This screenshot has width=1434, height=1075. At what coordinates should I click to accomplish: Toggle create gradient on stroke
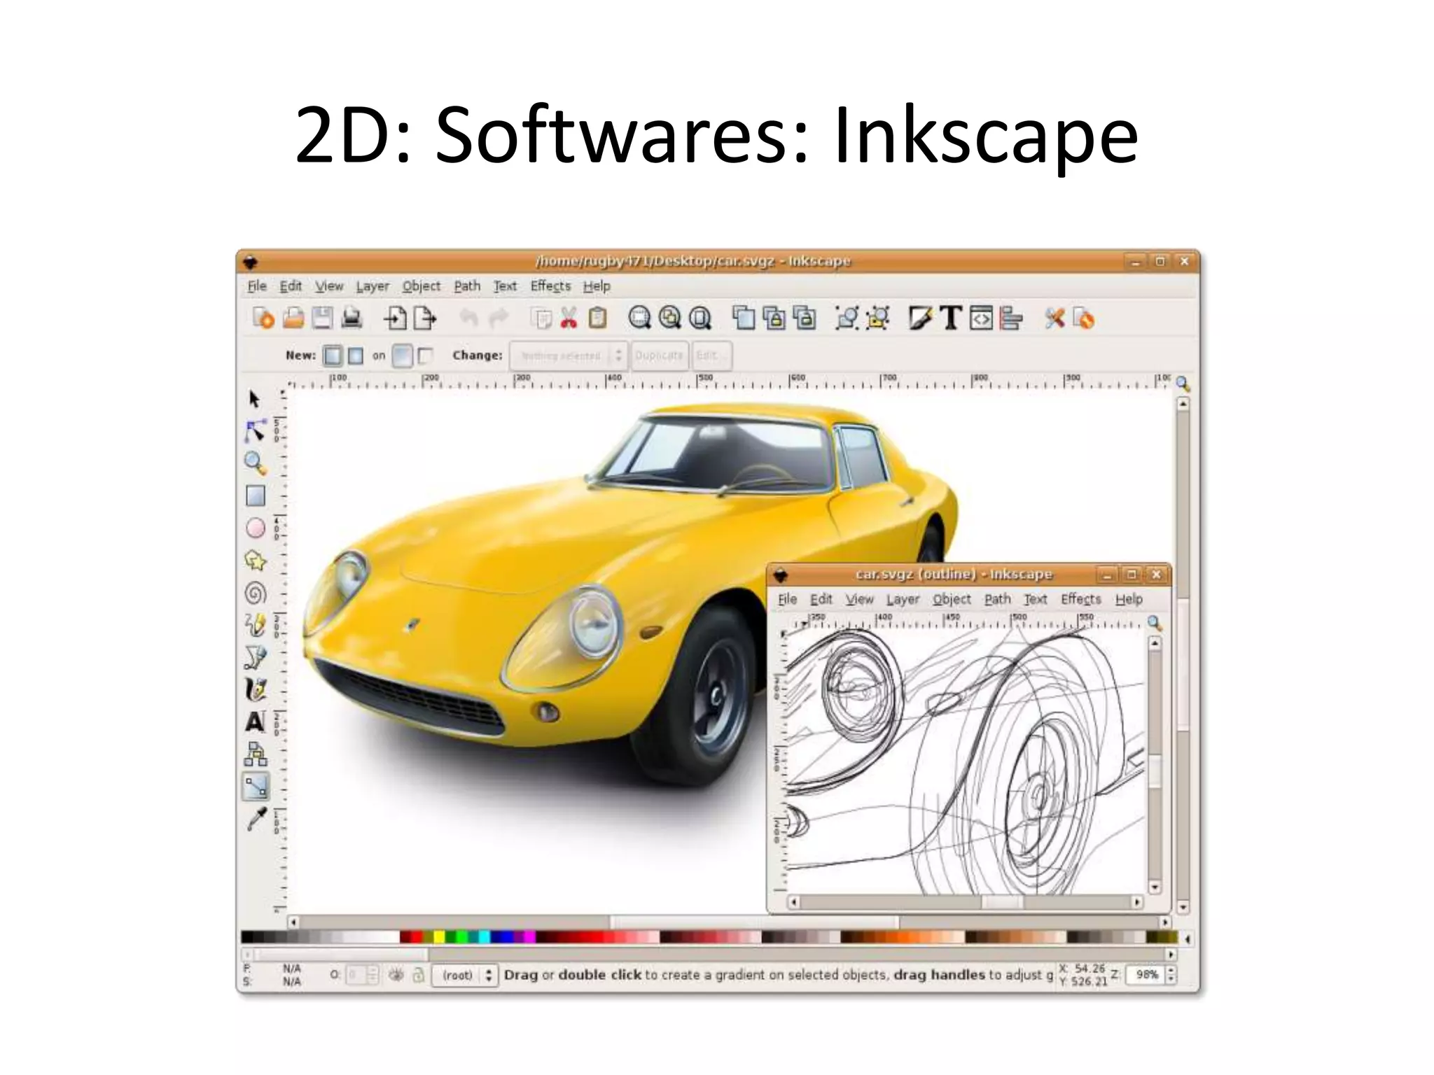tap(424, 356)
